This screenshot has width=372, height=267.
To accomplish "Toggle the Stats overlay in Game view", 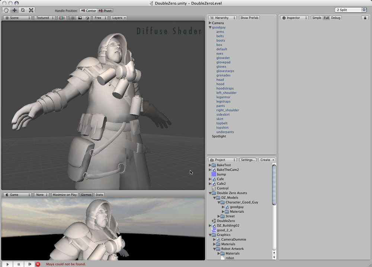I will pyautogui.click(x=99, y=194).
